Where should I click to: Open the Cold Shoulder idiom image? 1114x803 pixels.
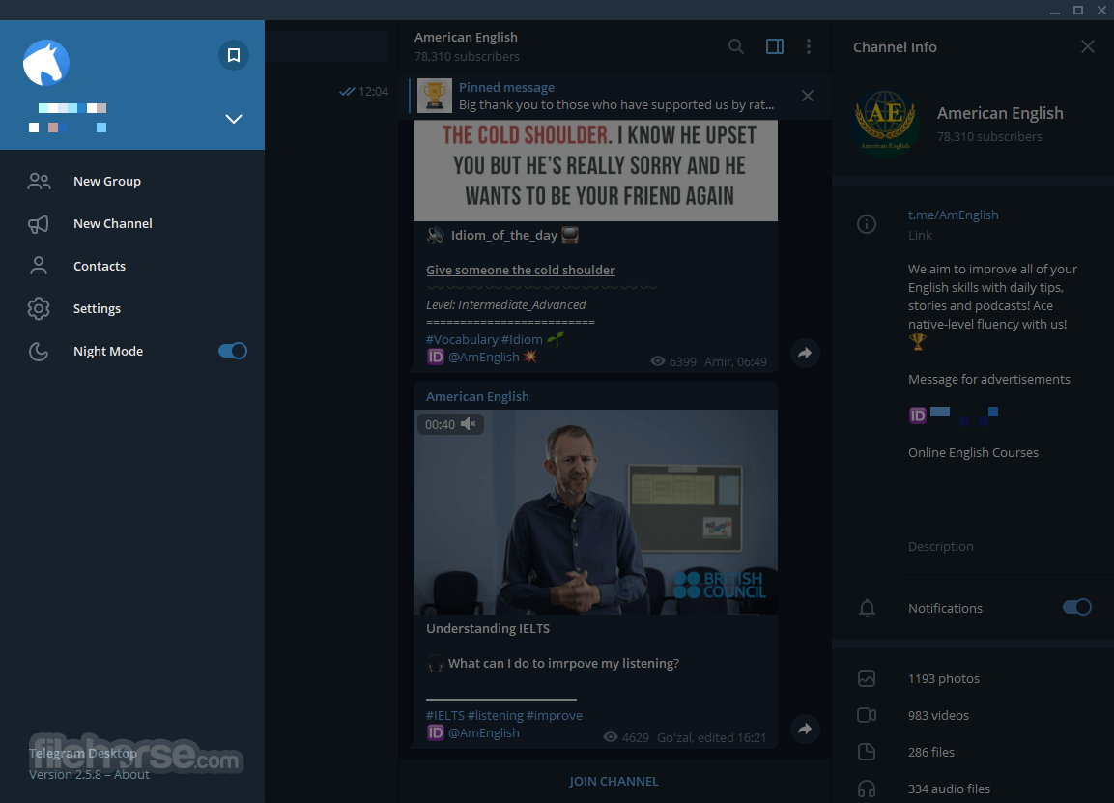(595, 170)
